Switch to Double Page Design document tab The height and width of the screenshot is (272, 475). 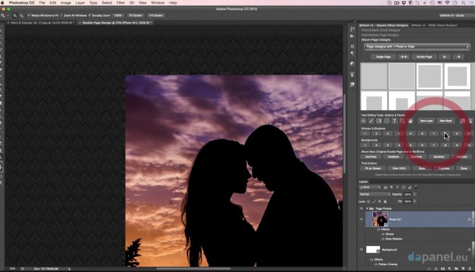point(115,23)
